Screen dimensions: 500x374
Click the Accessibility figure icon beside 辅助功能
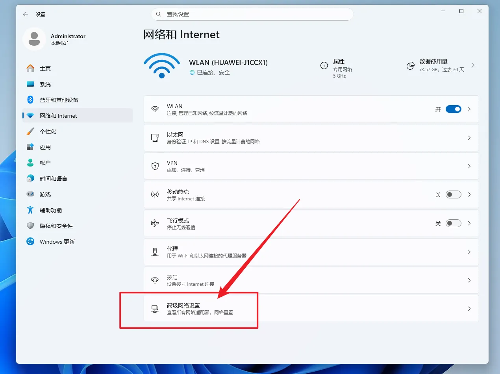(30, 210)
